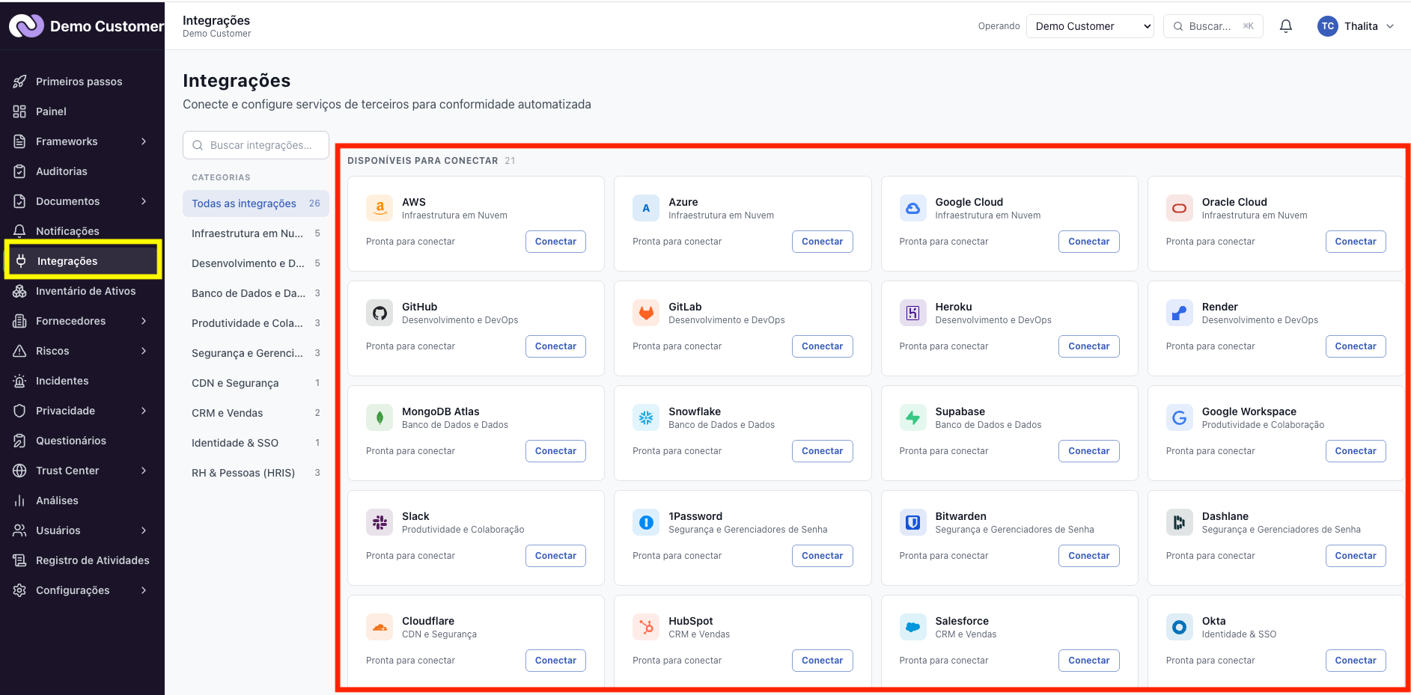Filter by CRM e Vendas category
This screenshot has width=1411, height=695.
point(256,413)
